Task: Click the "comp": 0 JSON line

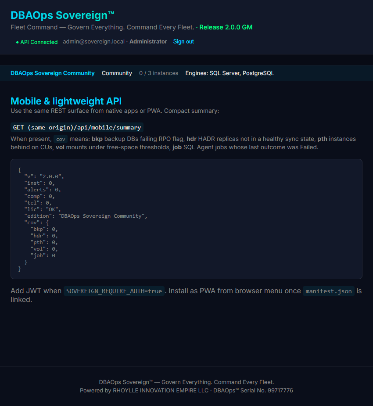Action: tap(39, 196)
